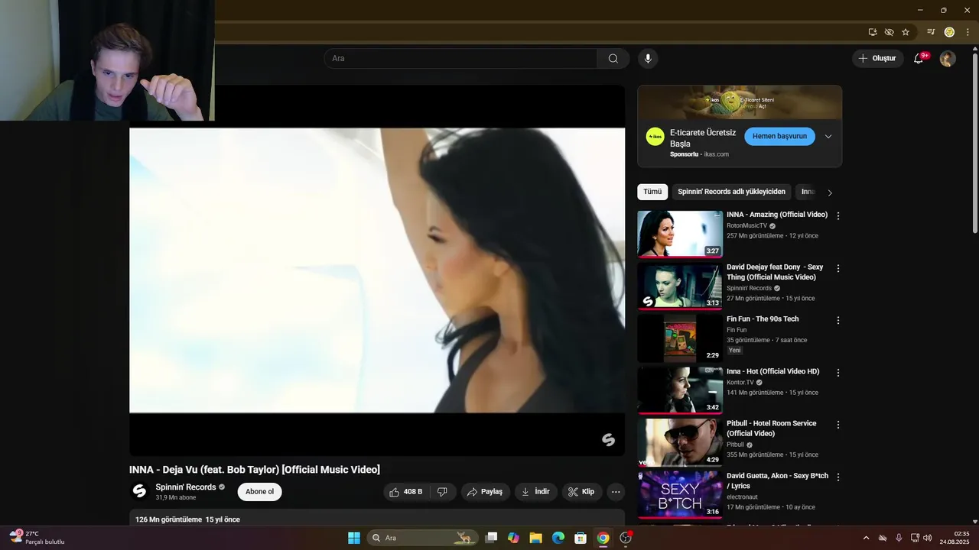Open more actions three-dot menu under video
979x550 pixels.
click(x=616, y=492)
